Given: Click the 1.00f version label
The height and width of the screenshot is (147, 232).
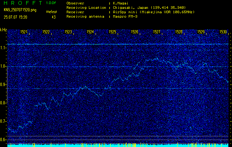Looking at the screenshot, I should 51,3.
